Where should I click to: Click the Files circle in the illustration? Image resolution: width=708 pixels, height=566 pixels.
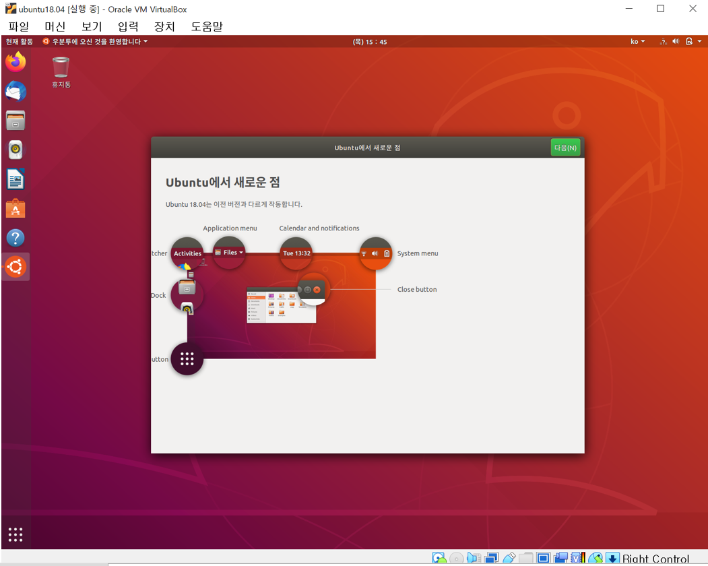click(230, 253)
